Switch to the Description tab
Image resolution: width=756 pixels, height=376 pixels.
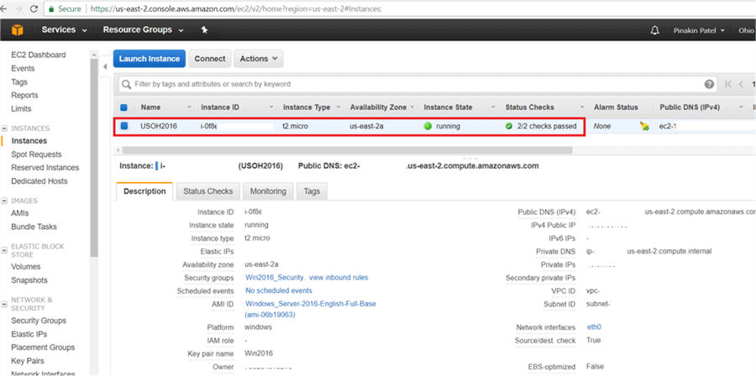[x=144, y=191]
